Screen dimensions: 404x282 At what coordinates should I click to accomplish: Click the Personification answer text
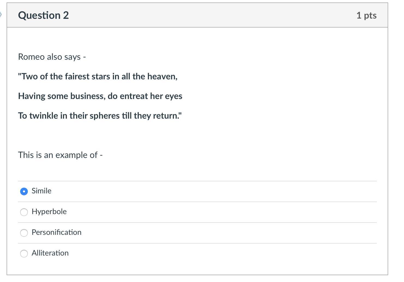[x=56, y=232]
